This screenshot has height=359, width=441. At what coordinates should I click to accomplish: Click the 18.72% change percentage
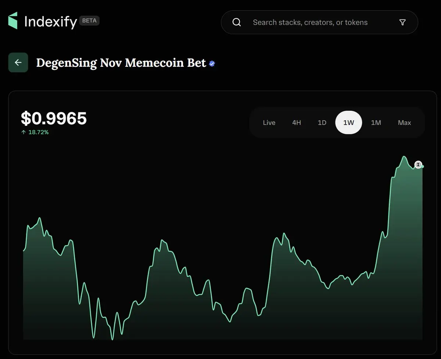pyautogui.click(x=39, y=132)
